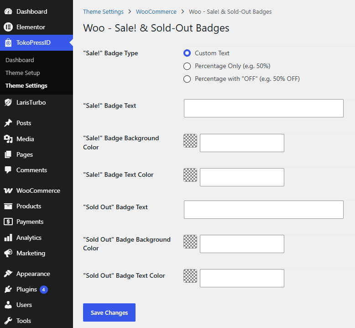Click the "Sale!" Badge Type label

(x=110, y=53)
